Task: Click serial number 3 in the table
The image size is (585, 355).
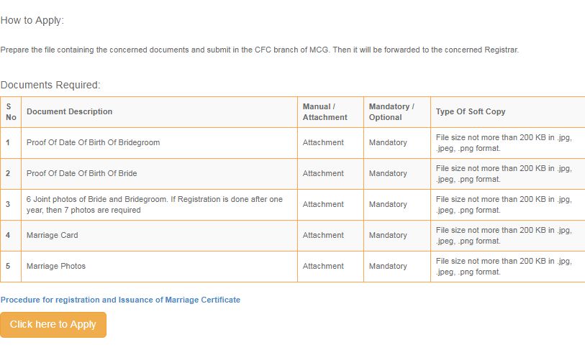Action: (8, 204)
